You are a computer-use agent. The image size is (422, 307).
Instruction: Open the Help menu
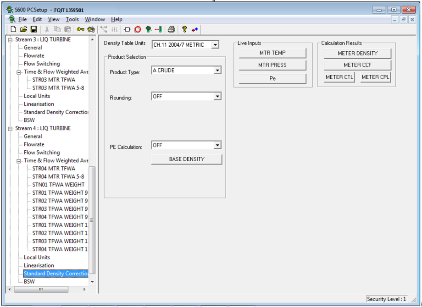point(117,19)
